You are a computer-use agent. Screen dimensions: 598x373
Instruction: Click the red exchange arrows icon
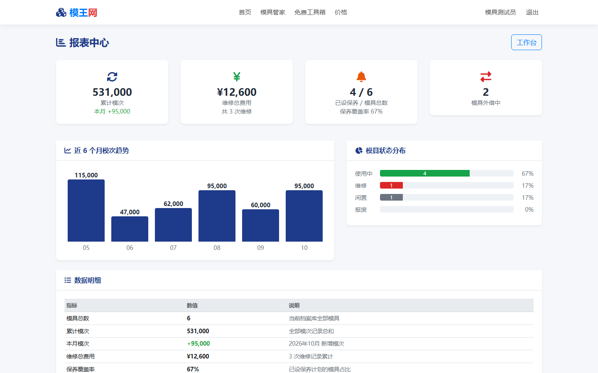[x=486, y=77]
